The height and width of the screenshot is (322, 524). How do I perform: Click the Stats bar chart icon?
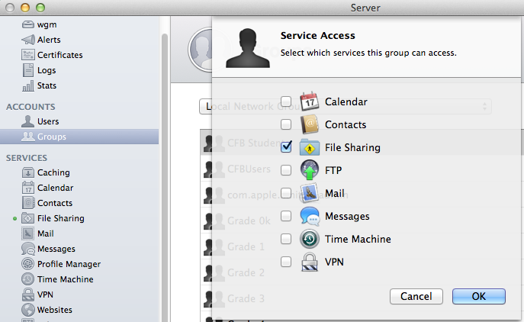[27, 85]
